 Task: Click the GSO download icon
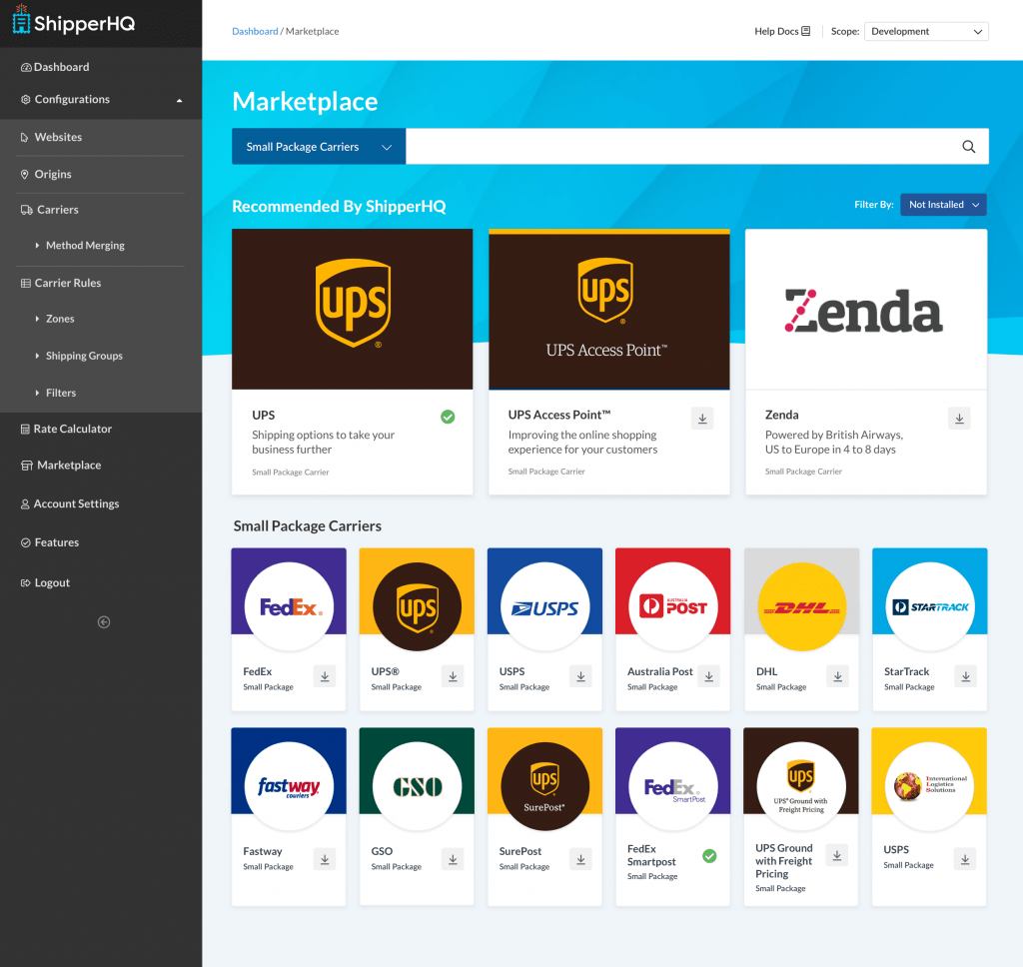453,859
